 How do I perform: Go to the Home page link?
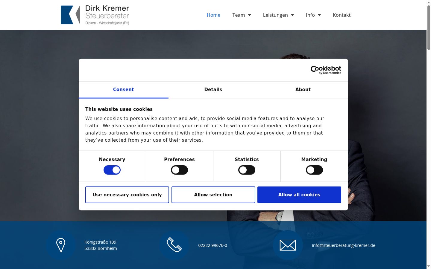tap(213, 15)
